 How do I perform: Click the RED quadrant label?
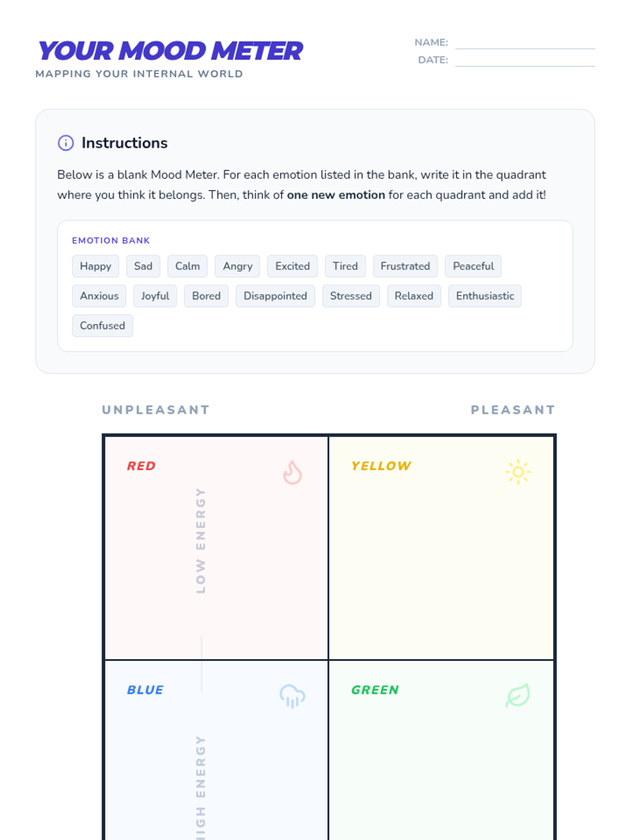click(x=141, y=466)
